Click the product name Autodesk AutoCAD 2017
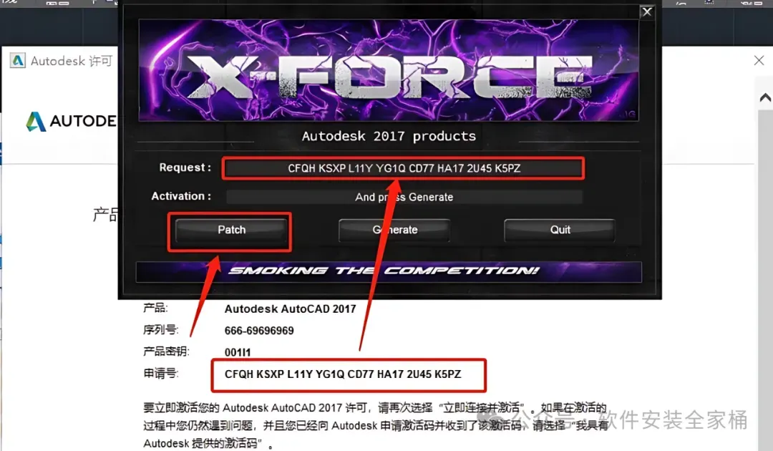Image resolution: width=773 pixels, height=451 pixels. click(290, 309)
